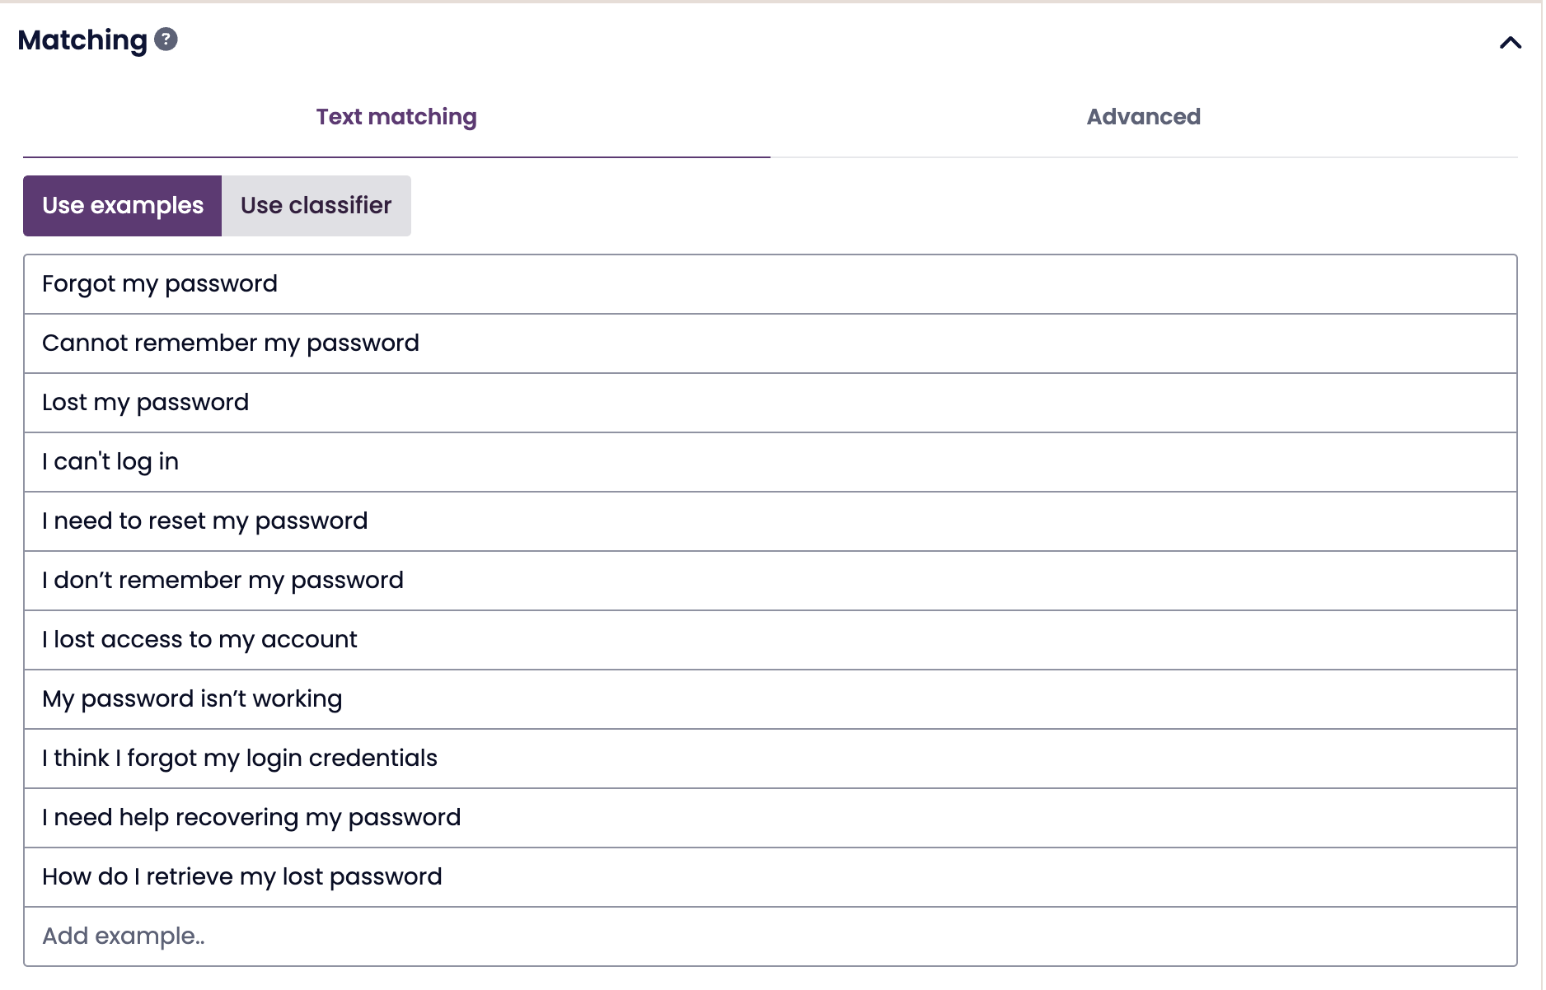Click 'I think I forgot my login credentials'

click(x=240, y=759)
